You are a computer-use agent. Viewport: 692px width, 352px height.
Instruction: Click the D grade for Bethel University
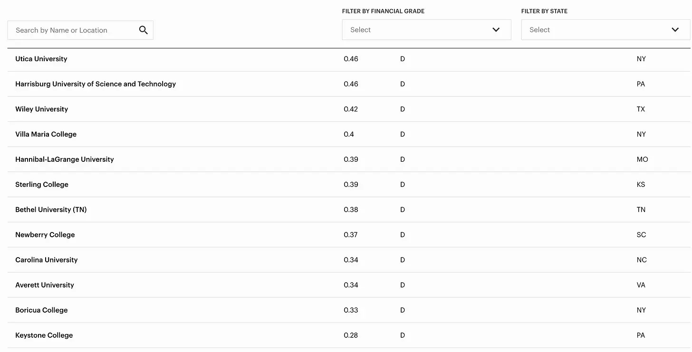[x=403, y=210]
